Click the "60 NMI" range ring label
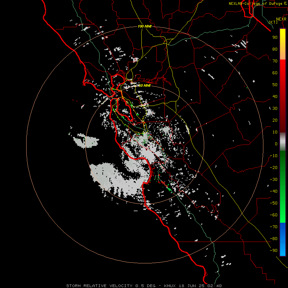 pyautogui.click(x=145, y=85)
